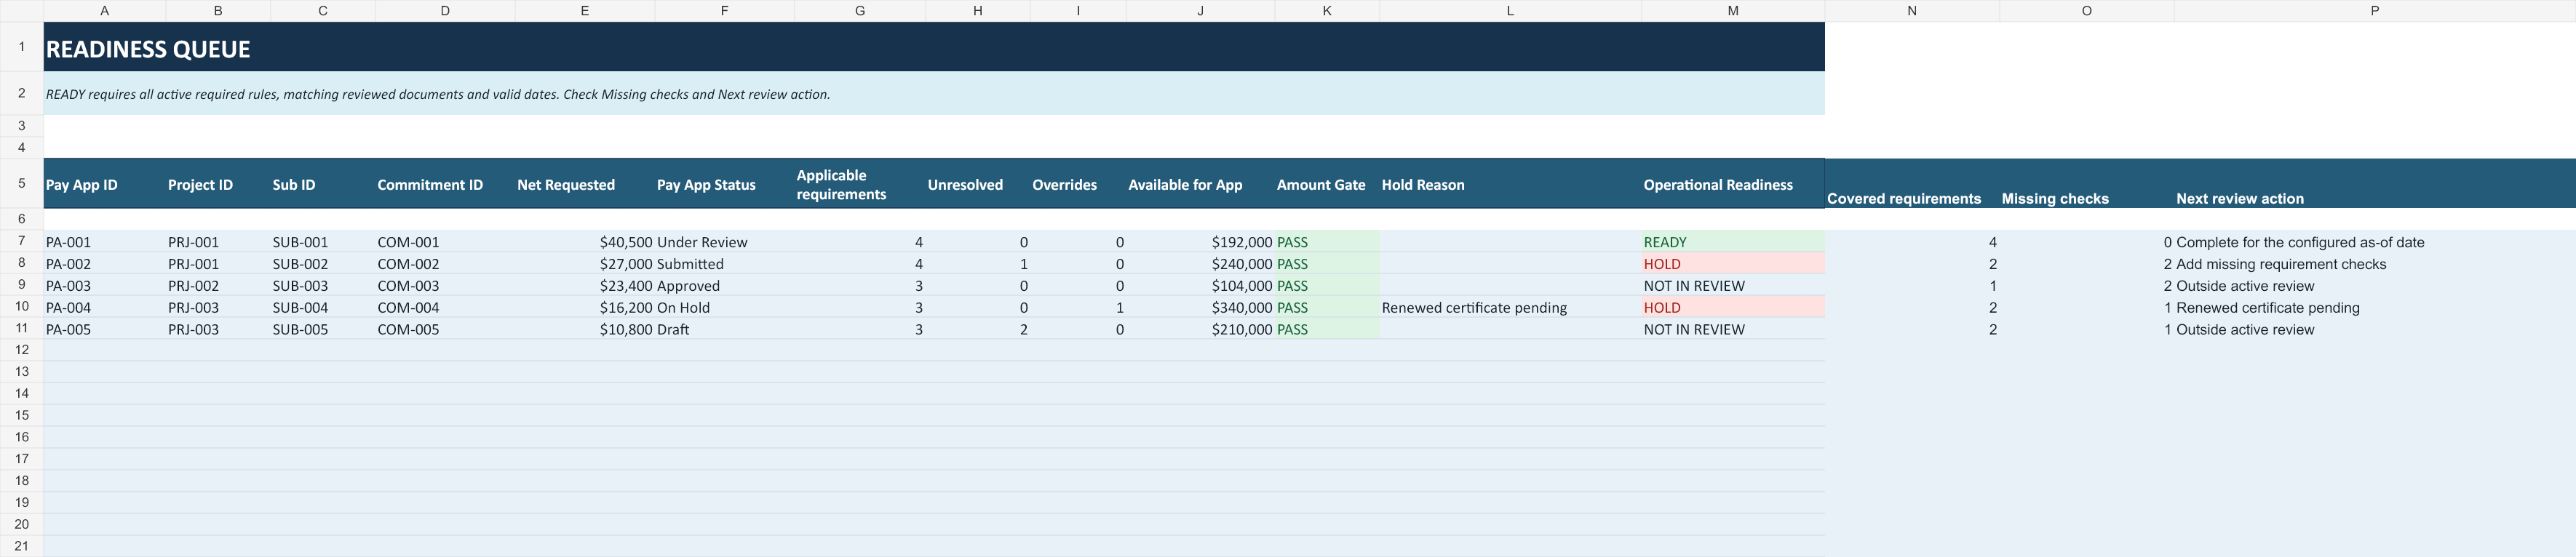This screenshot has width=2576, height=557.
Task: Select HOLD readiness cell for PA-002
Action: click(x=1733, y=264)
